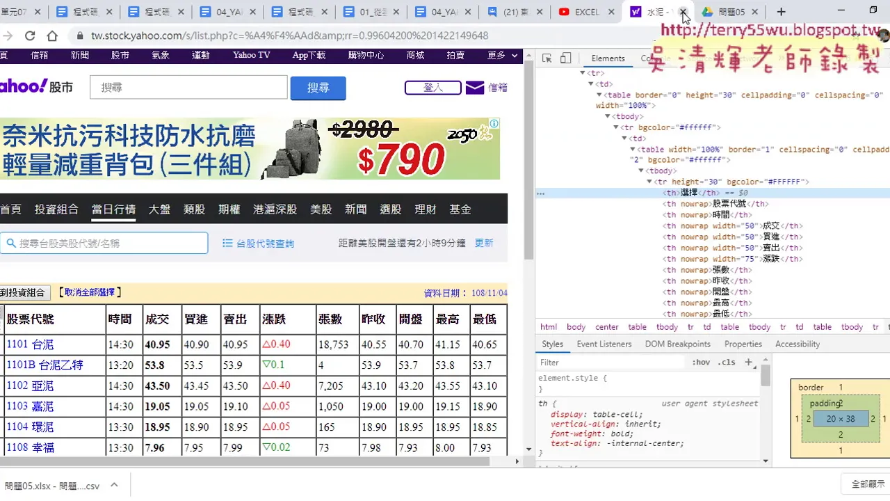Select 期權 navigation item
The image size is (890, 501).
click(229, 209)
